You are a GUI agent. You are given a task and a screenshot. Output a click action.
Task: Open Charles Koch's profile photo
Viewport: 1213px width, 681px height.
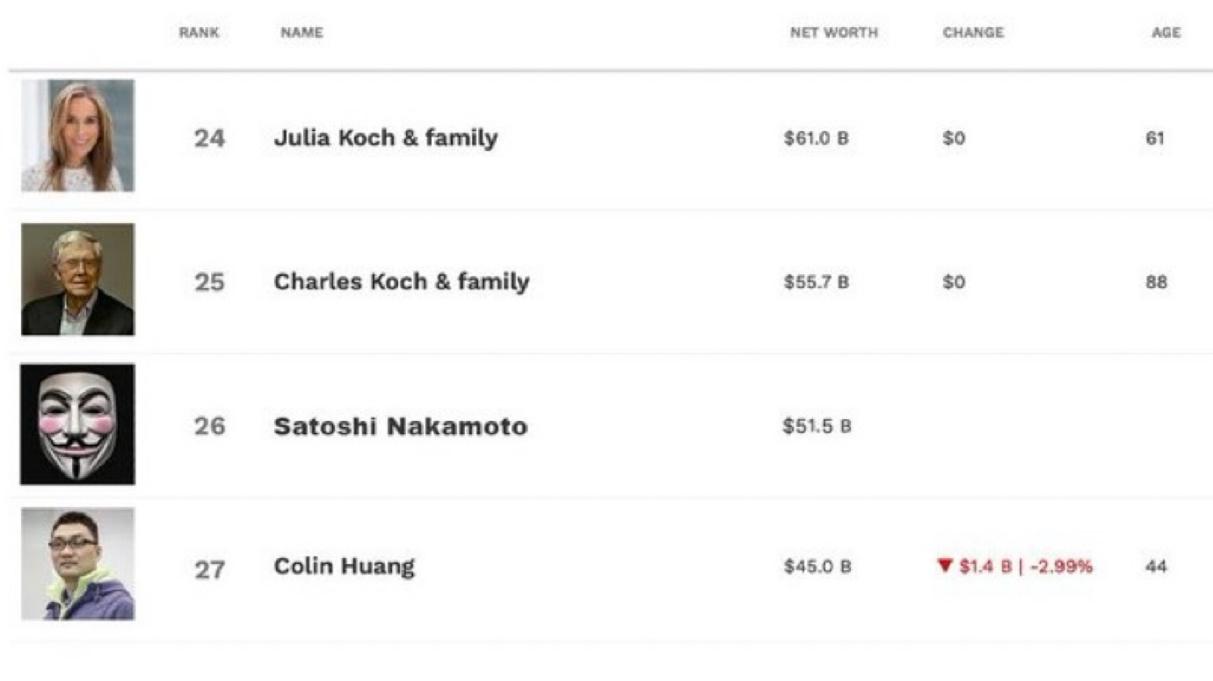coord(77,279)
